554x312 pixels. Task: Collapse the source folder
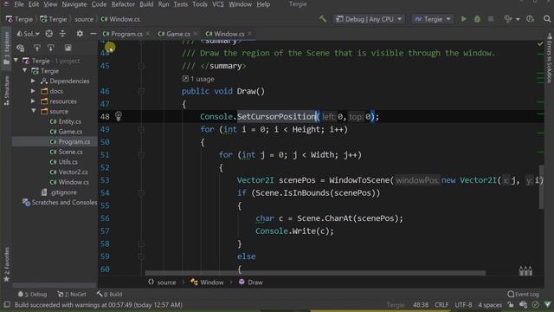coord(34,111)
